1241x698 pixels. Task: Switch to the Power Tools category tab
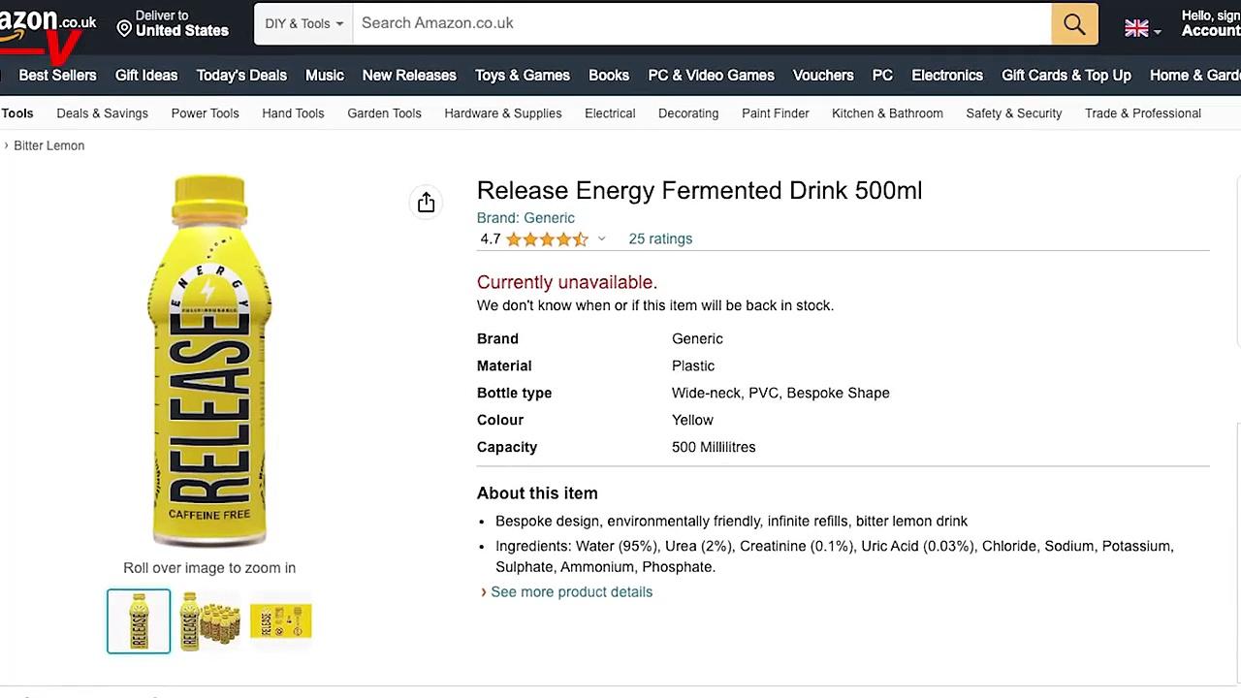click(x=205, y=113)
